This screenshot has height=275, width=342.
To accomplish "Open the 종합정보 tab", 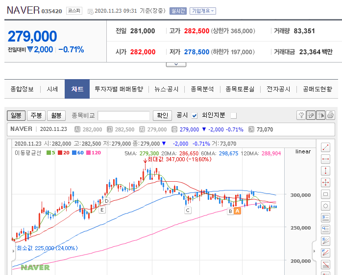I will (x=22, y=89).
